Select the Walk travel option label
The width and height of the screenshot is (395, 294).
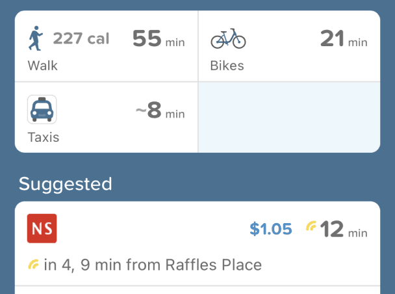43,66
